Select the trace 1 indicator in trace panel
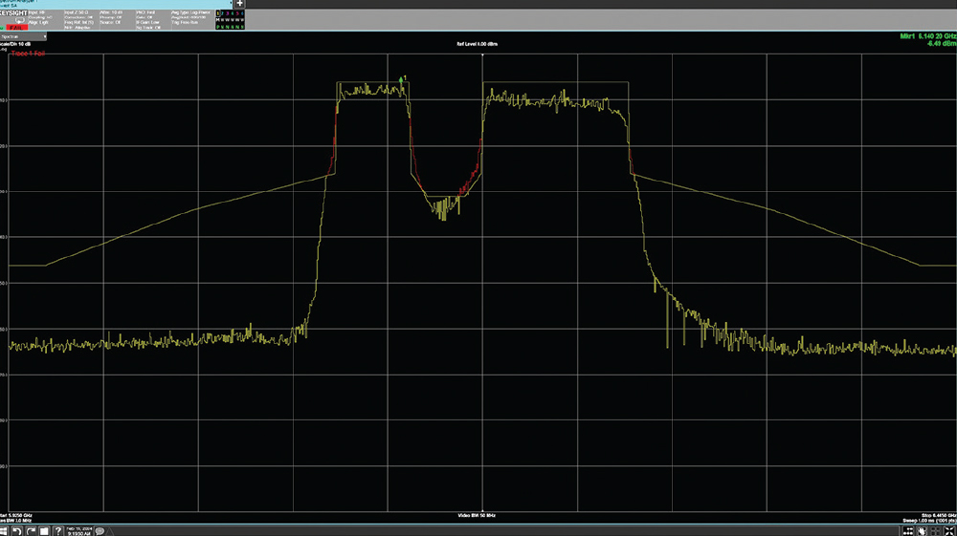Image resolution: width=957 pixels, height=536 pixels. pyautogui.click(x=220, y=15)
